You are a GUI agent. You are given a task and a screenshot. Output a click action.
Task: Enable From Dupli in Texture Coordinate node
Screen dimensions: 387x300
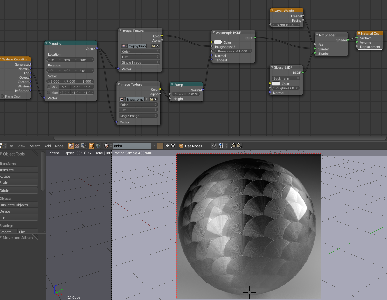(2, 96)
